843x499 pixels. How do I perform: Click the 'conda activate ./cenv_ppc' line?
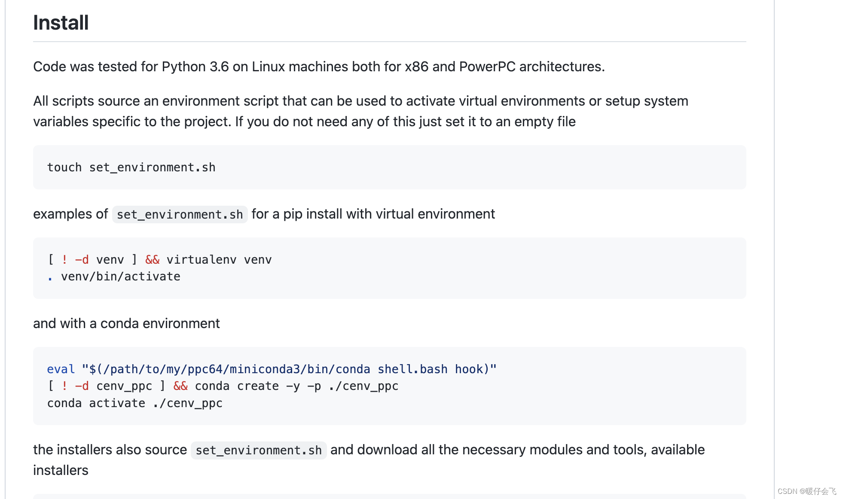(134, 403)
